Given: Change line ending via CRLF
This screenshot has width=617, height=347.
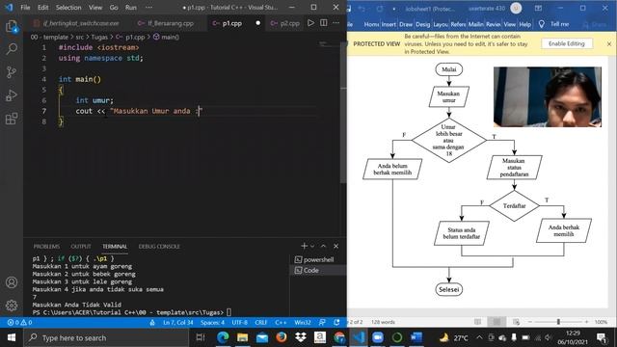Looking at the screenshot, I should click(261, 322).
